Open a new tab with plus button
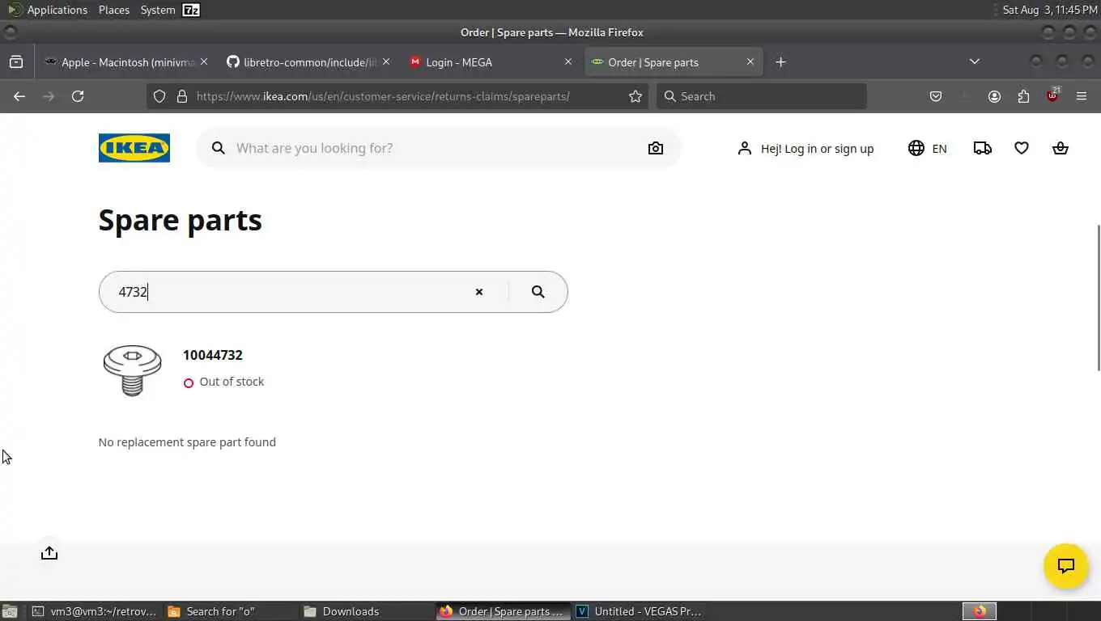The height and width of the screenshot is (621, 1101). (x=780, y=61)
